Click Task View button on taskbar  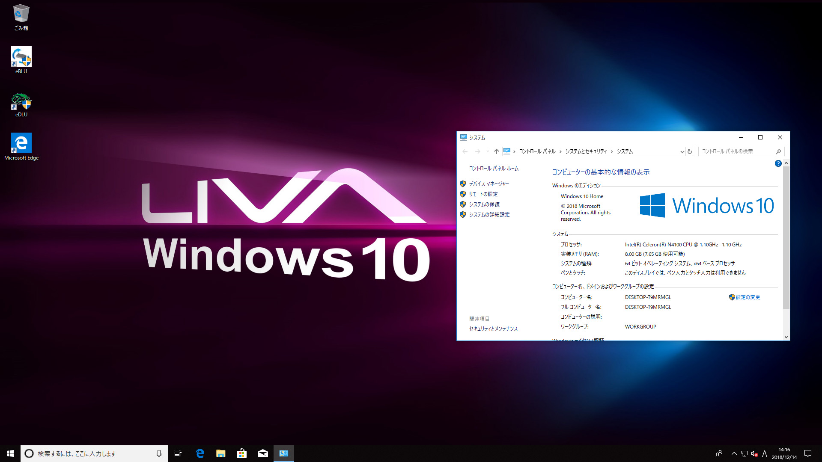click(178, 453)
